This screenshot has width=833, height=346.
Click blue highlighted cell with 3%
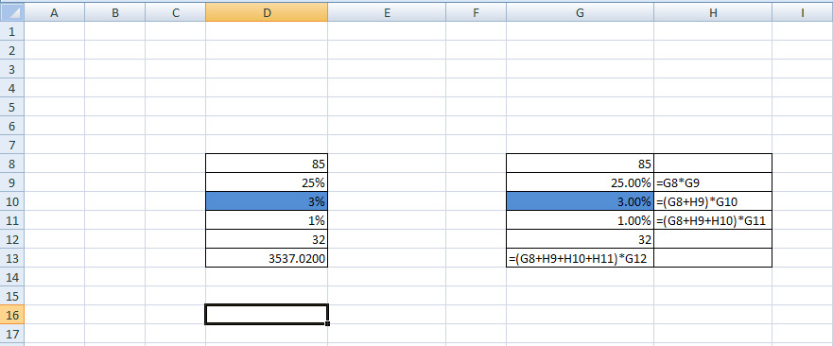(x=267, y=201)
